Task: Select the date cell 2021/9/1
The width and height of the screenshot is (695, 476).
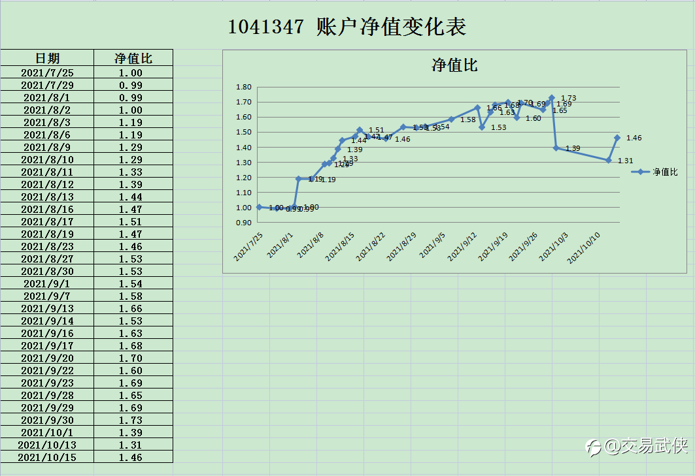Action: (47, 283)
